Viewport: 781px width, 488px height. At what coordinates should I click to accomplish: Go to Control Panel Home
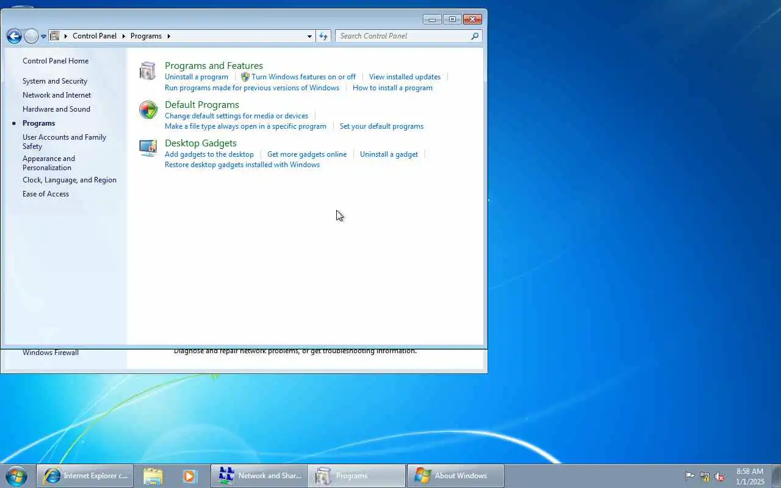click(56, 61)
